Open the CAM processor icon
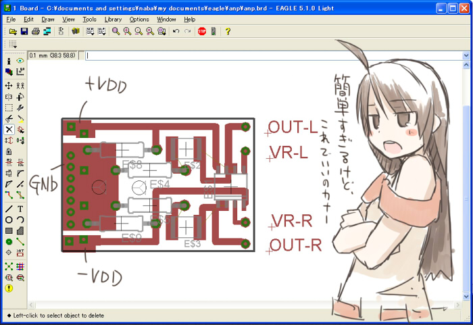 [47, 31]
